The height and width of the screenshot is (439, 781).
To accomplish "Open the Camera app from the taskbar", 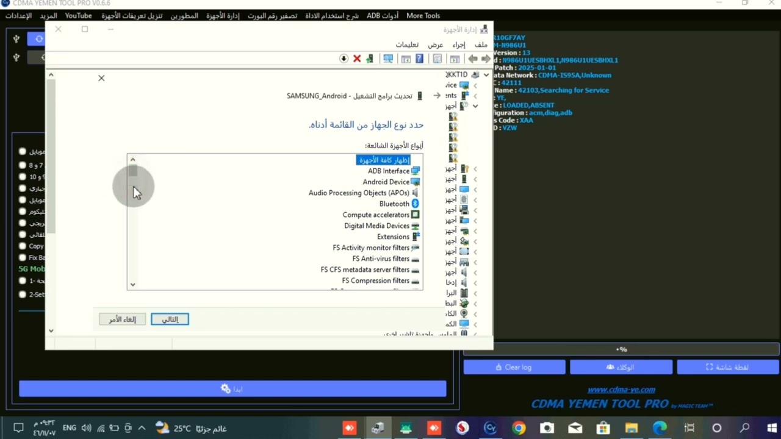I will (x=547, y=428).
